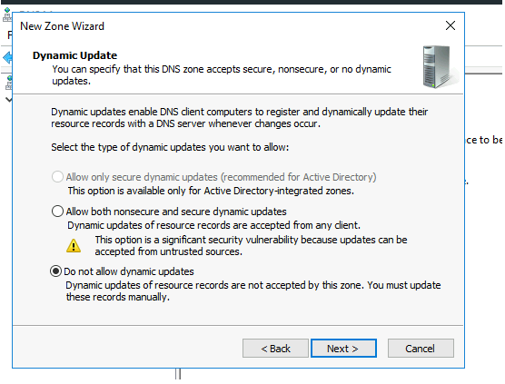Go to the previous page with the Back button
This screenshot has height=384, width=505.
[275, 349]
